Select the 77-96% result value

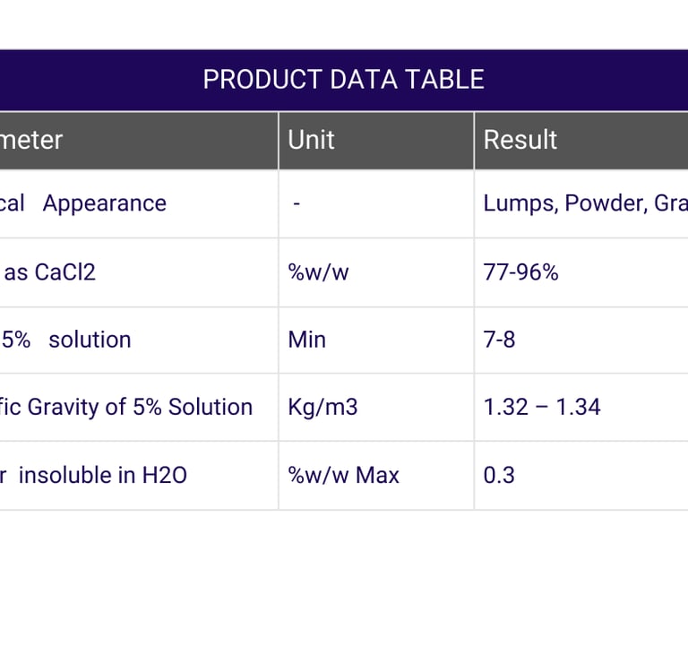point(520,271)
